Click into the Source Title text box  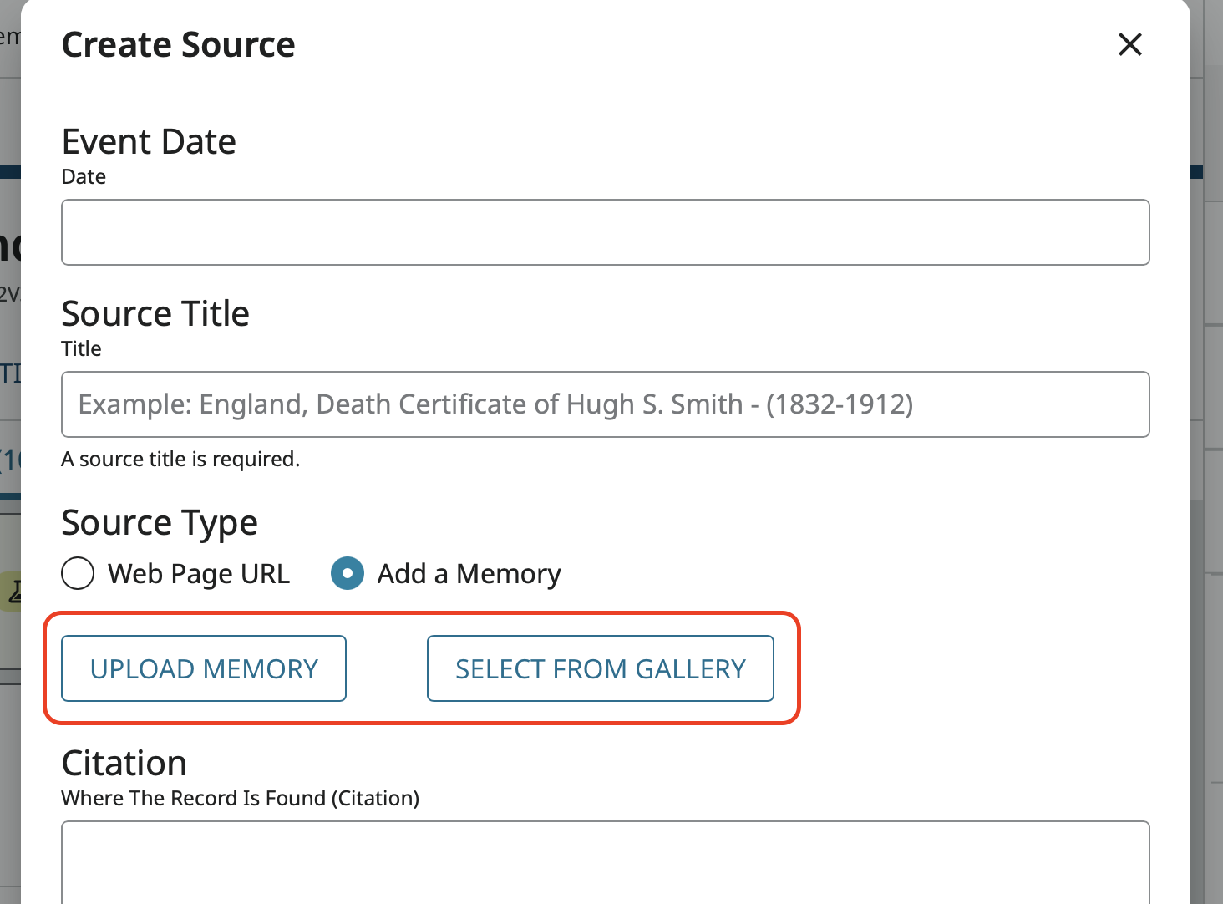pyautogui.click(x=605, y=404)
